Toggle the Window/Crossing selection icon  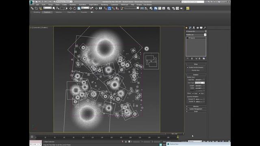66,8
